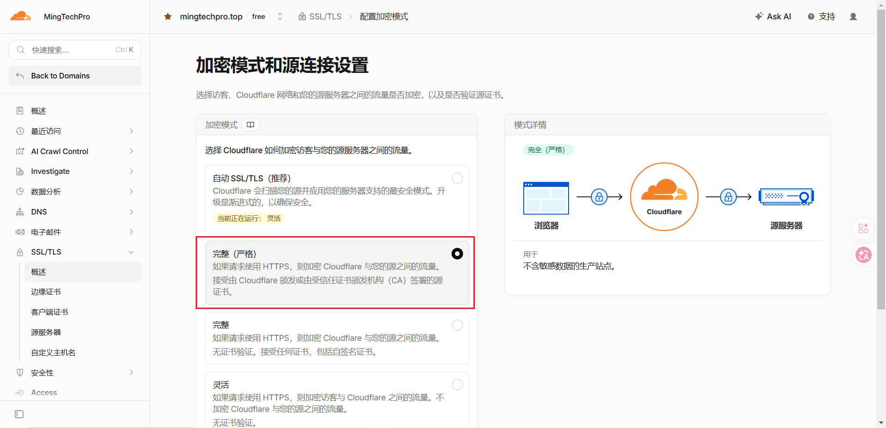
Task: Click the 安全性 shield icon
Action: pos(20,373)
